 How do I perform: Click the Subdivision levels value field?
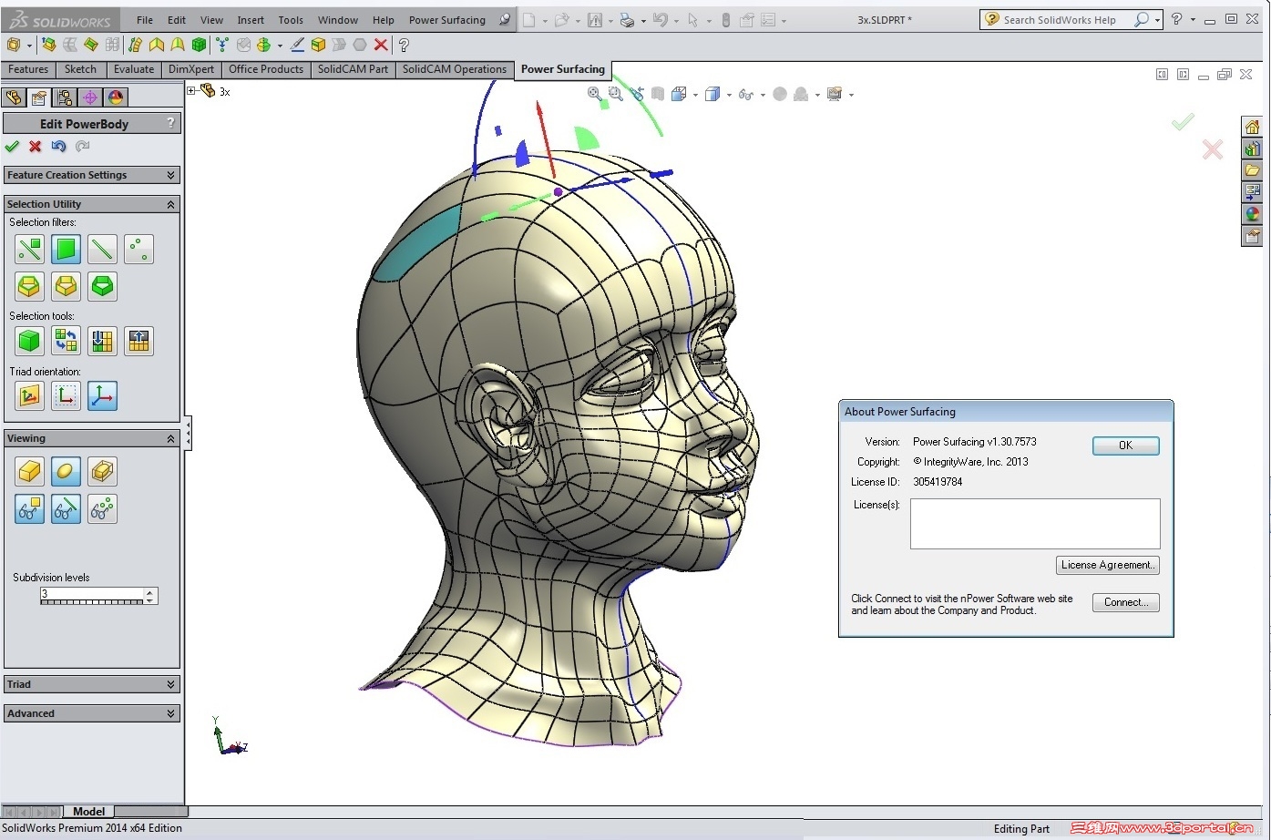(92, 593)
